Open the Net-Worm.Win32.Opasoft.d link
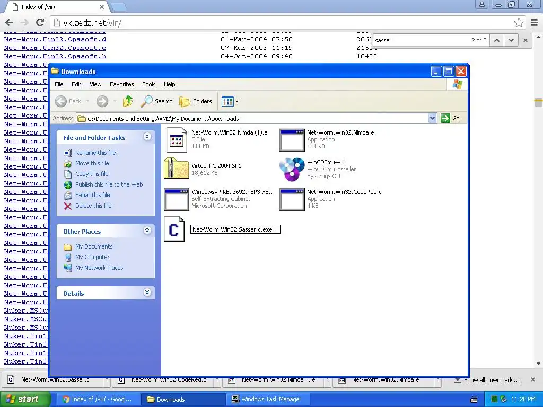 point(55,39)
